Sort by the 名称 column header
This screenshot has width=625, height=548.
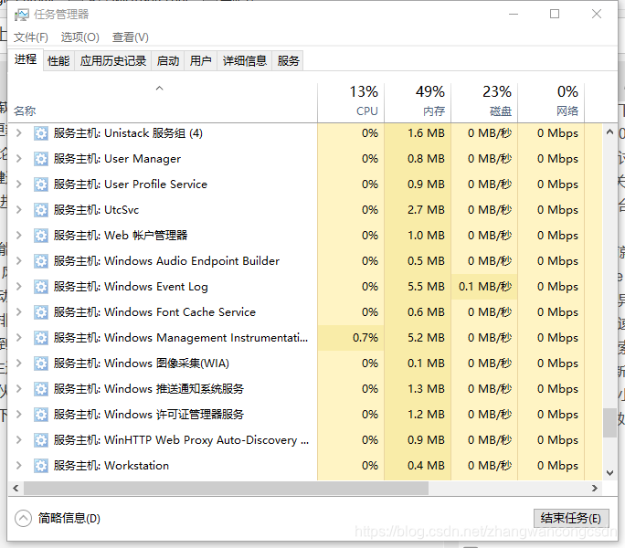[x=163, y=102]
